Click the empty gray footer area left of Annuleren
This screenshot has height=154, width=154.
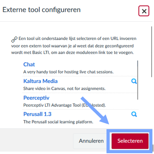(36, 141)
